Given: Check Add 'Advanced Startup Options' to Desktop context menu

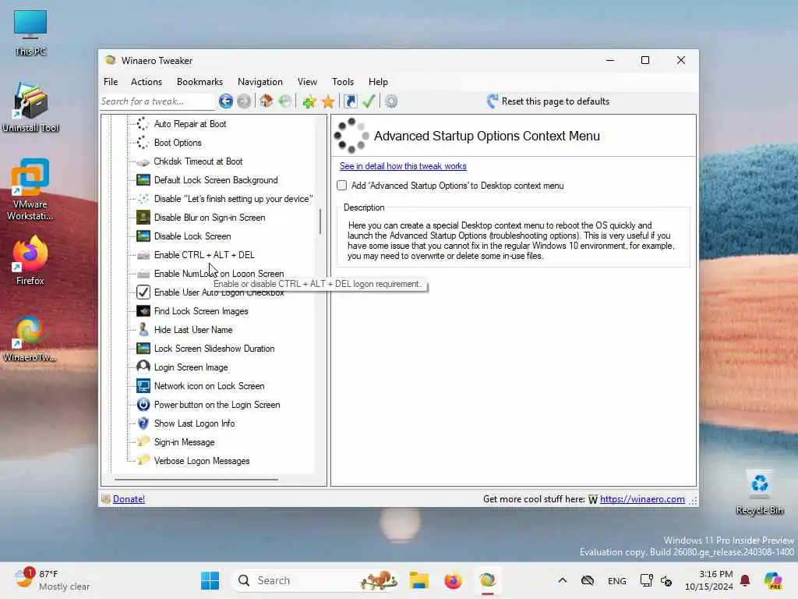Looking at the screenshot, I should (342, 186).
